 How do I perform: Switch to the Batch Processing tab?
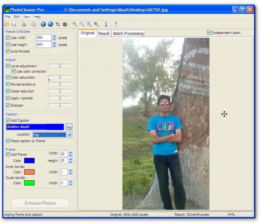click(129, 34)
